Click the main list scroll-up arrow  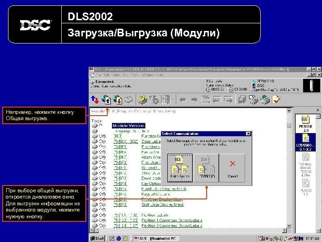pos(289,111)
